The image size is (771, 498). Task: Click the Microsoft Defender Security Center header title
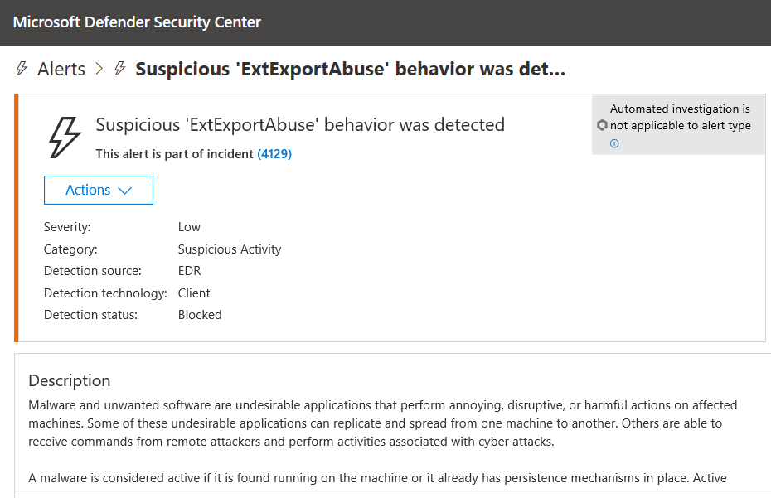pos(137,22)
